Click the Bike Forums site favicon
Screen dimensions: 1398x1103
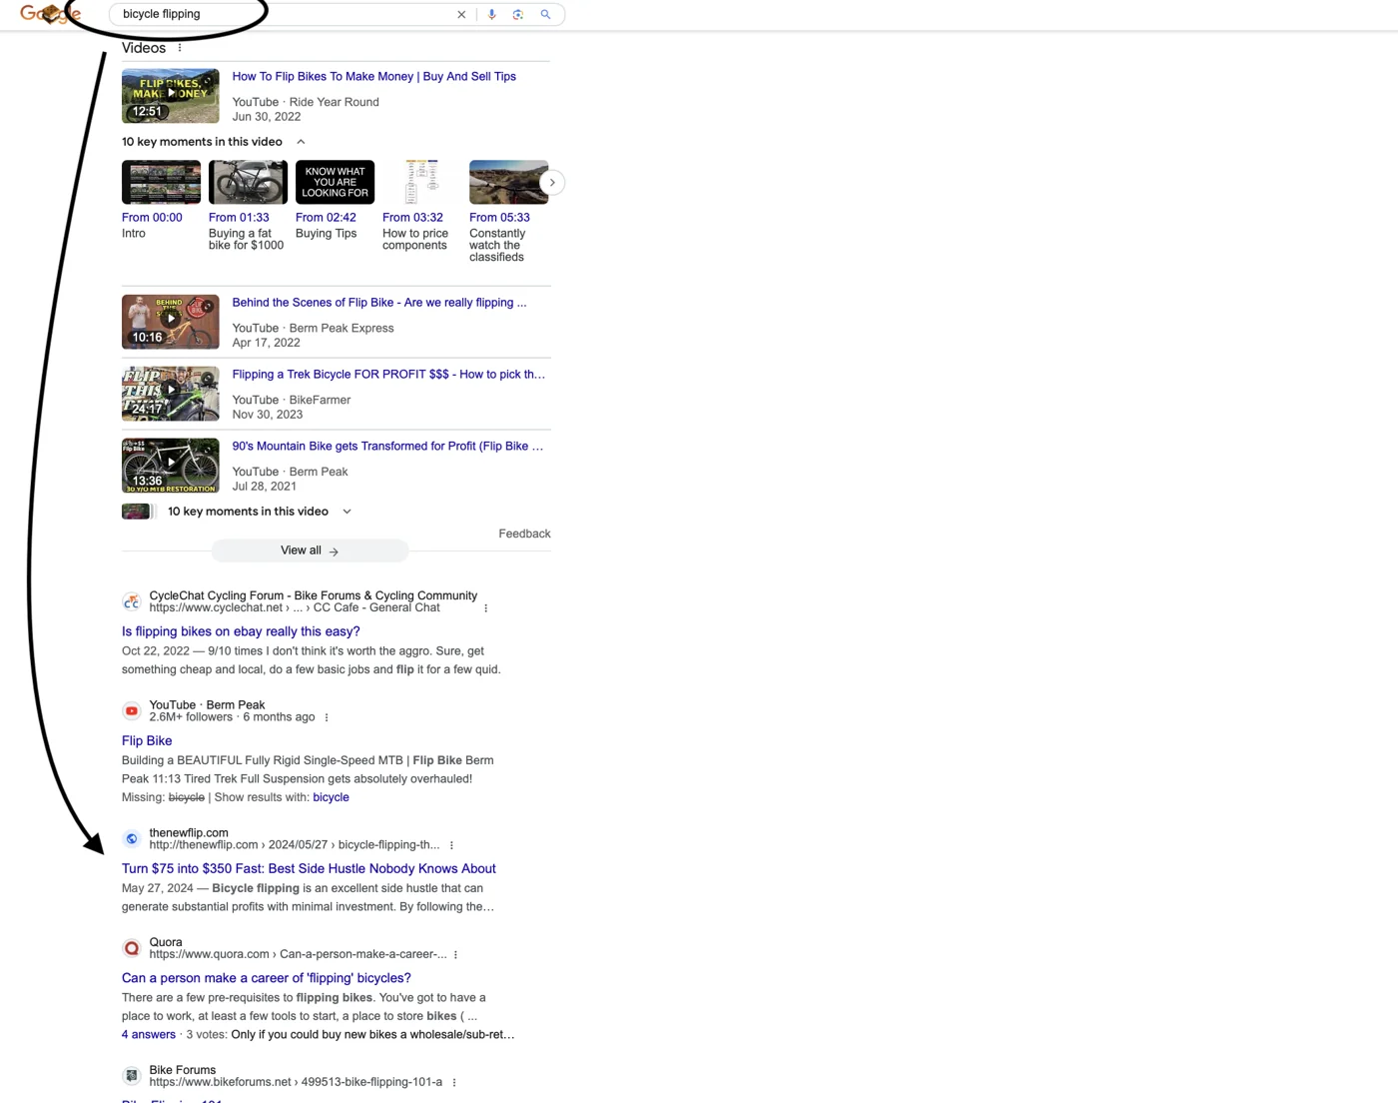(x=132, y=1076)
